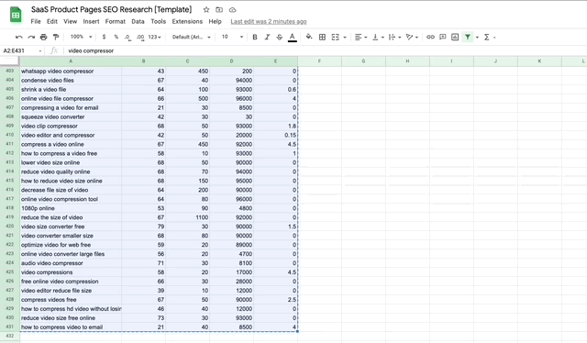The width and height of the screenshot is (587, 343).
Task: Open the File menu
Action: 36,21
